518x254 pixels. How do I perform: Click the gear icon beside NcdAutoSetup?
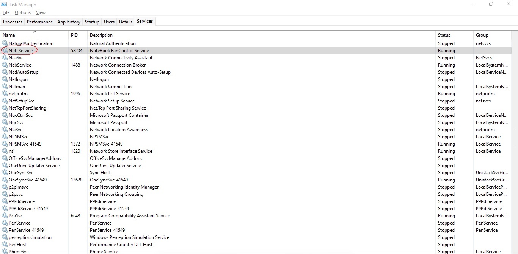(x=5, y=72)
